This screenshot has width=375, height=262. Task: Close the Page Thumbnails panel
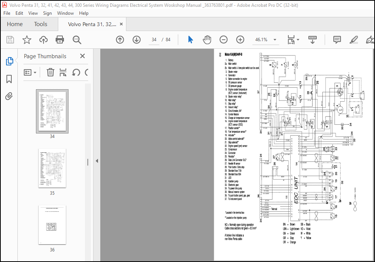point(82,56)
